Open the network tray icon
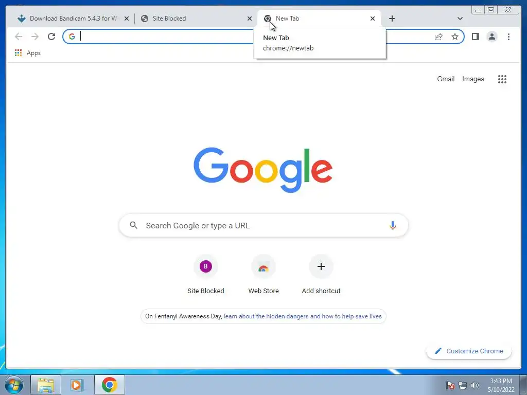The height and width of the screenshot is (395, 527). [463, 385]
